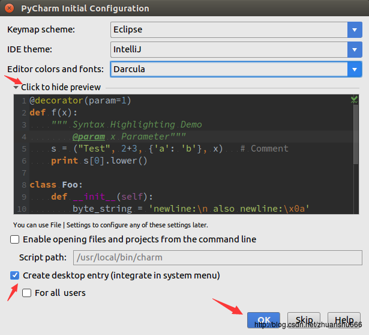Click the @decorator line in preview

(80, 100)
